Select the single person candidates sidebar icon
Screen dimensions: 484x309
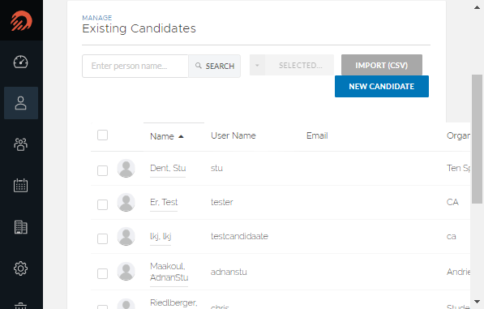[21, 103]
